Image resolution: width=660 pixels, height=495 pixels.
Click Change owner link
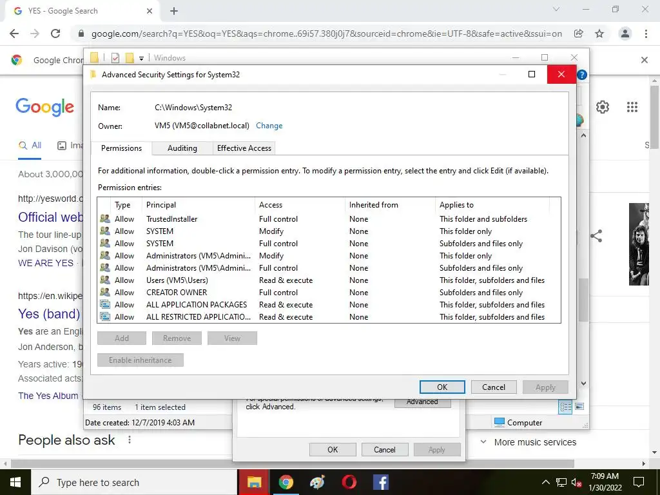[269, 126]
